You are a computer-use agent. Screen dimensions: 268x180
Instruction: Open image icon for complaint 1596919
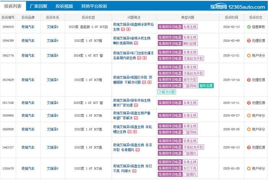(x=123, y=29)
